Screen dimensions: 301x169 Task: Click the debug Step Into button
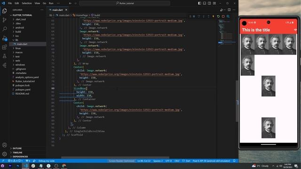(x=204, y=16)
